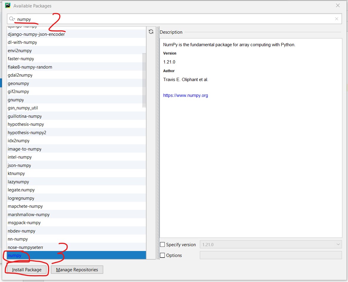Image resolution: width=348 pixels, height=282 pixels.
Task: Select envi2numpy from the list
Action: click(x=76, y=51)
